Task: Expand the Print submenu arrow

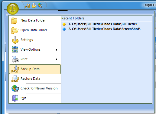Action: [57, 59]
